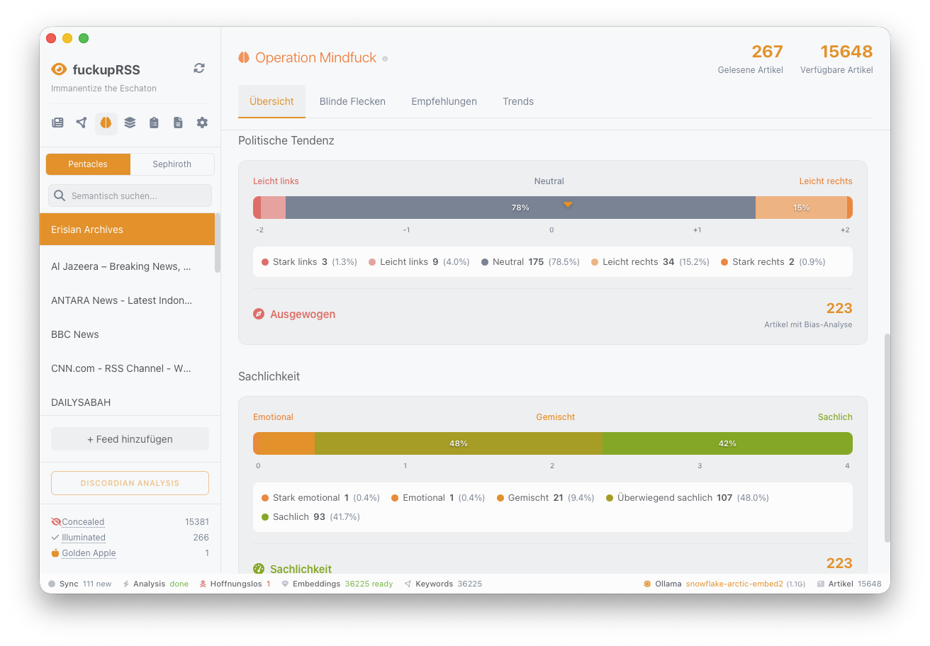Select the brain Operation Mindfuck icon
The image size is (930, 646).
coord(106,123)
